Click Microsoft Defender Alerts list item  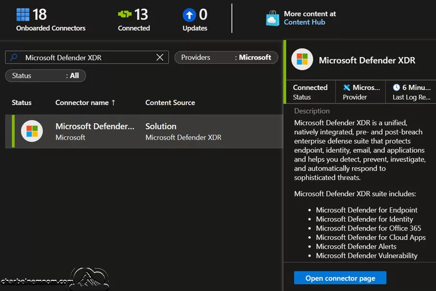pyautogui.click(x=356, y=246)
